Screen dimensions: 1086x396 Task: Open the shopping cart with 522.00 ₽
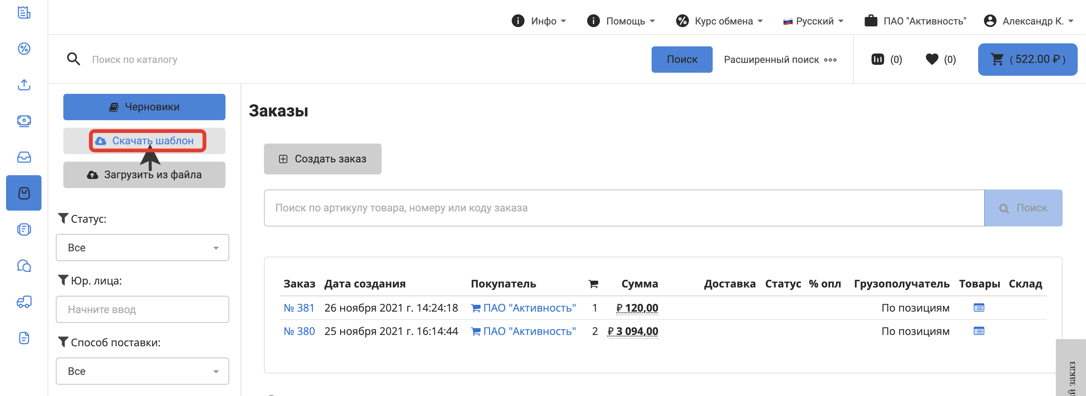click(1027, 60)
